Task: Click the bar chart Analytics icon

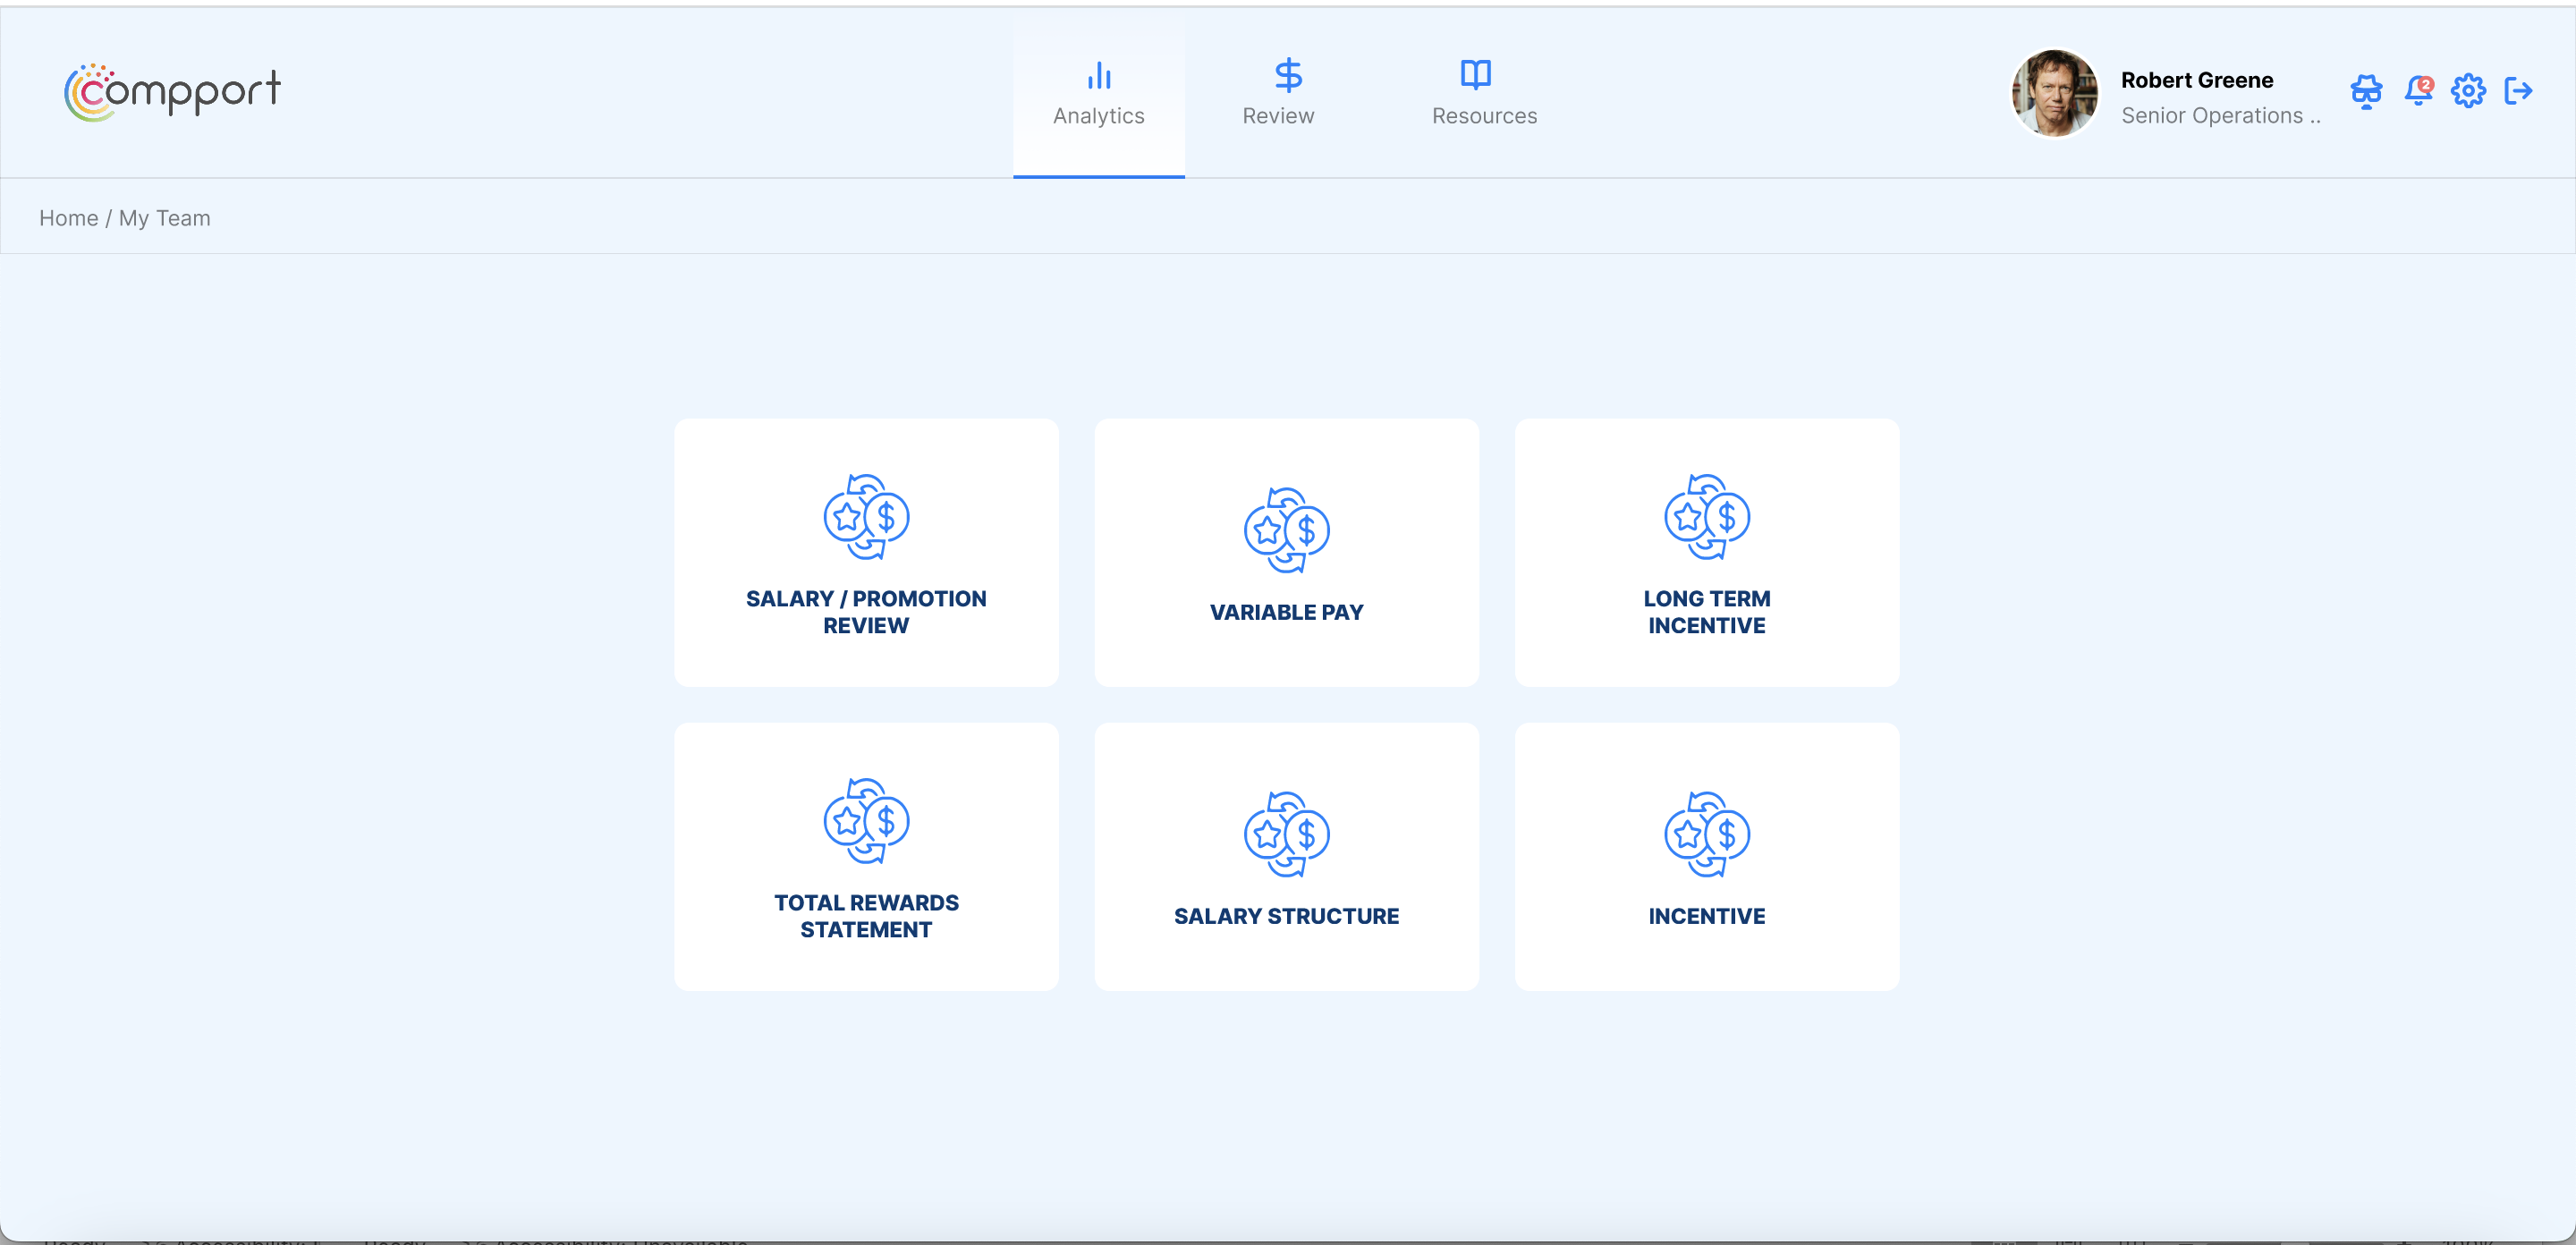Action: click(1098, 75)
